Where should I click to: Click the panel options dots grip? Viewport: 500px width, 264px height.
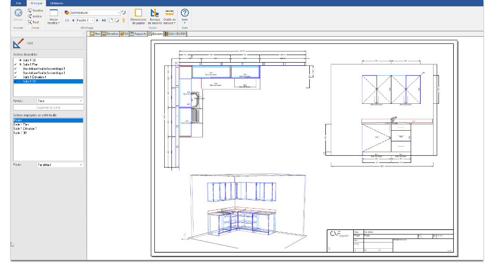[x=83, y=34]
